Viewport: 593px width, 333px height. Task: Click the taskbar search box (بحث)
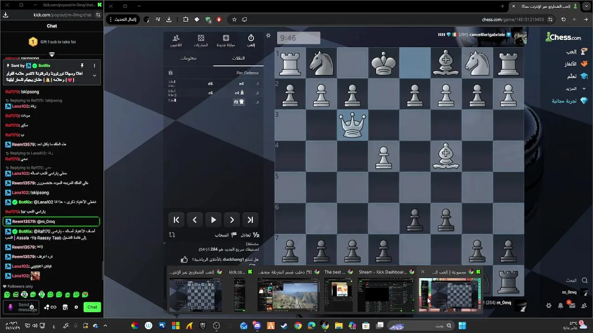[x=421, y=326]
